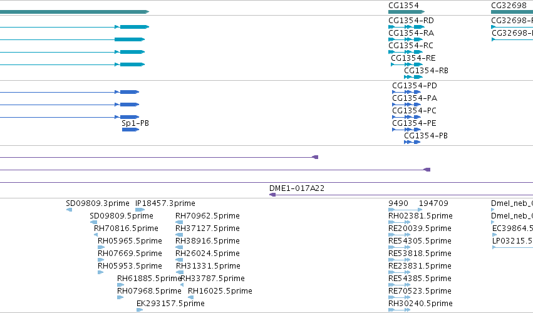Select RH02381.5prime EST label
This screenshot has width=533, height=313.
click(x=420, y=216)
